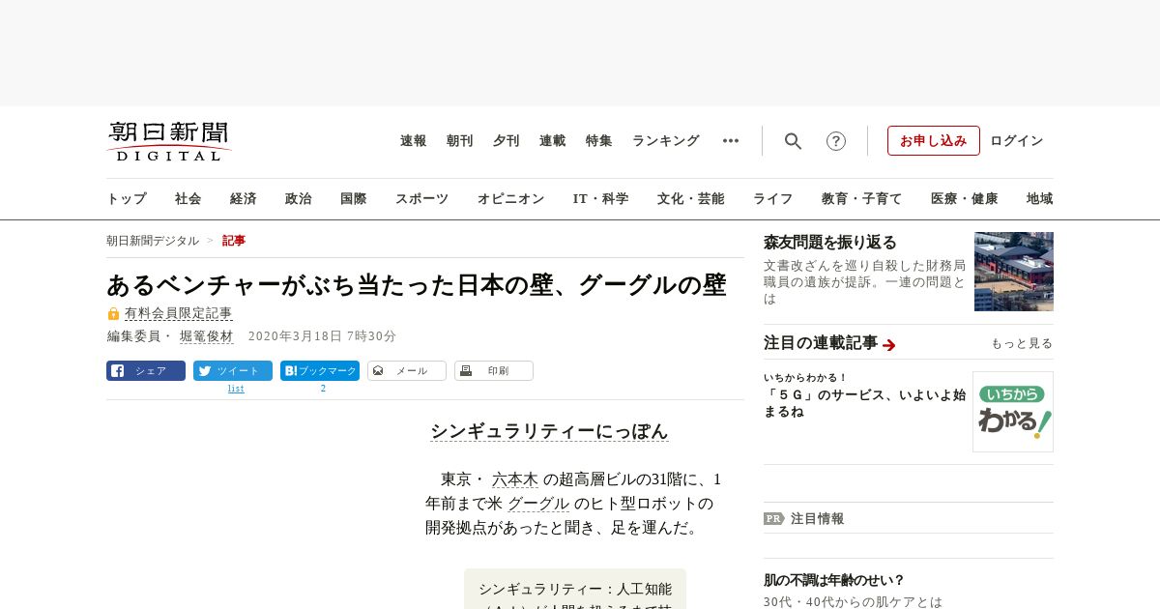Click もっと見る for featured series
Screen dimensions: 1160x609
point(1022,343)
